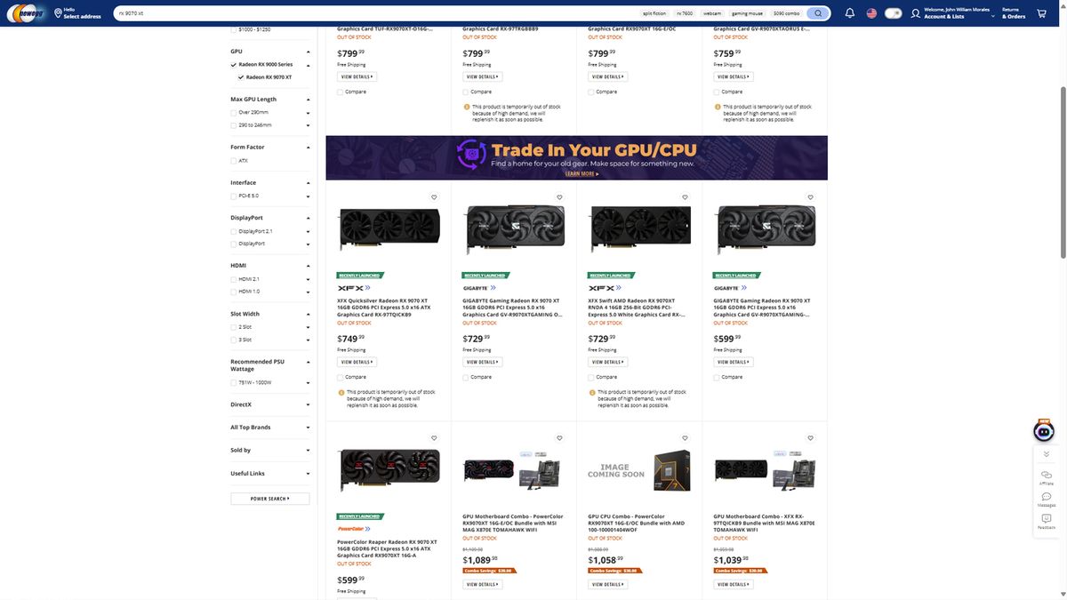View details of XFX Quicksilver $749.99 card
The image size is (1067, 600).
point(357,362)
